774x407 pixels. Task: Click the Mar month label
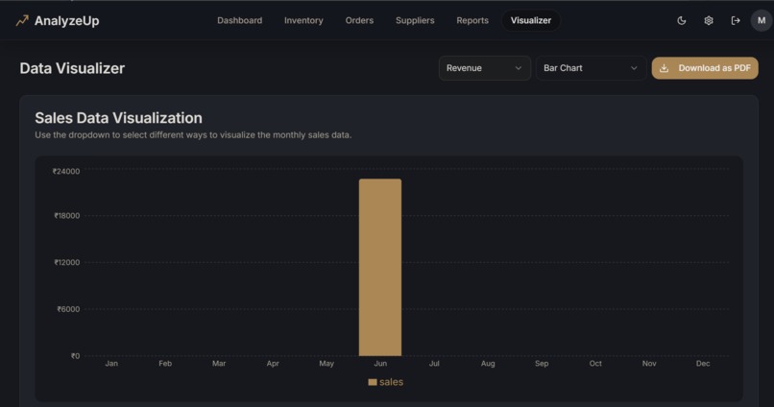[219, 364]
